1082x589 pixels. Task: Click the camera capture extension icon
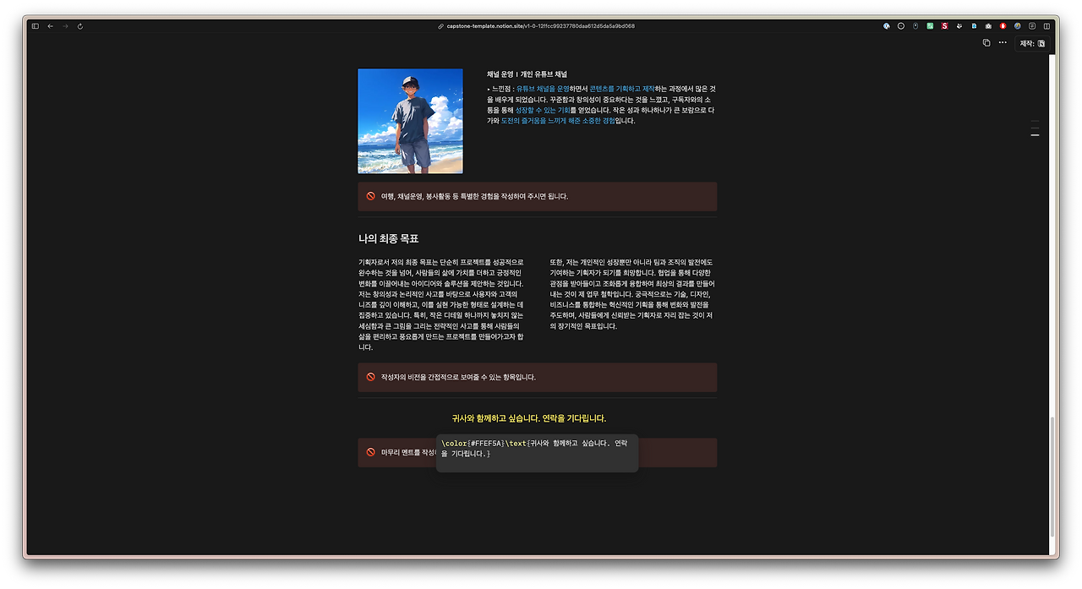click(x=988, y=26)
